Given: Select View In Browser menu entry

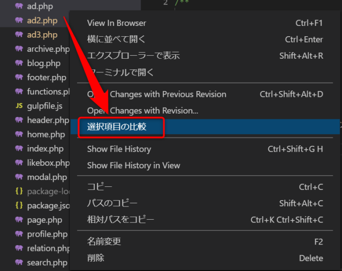Looking at the screenshot, I should point(116,23).
